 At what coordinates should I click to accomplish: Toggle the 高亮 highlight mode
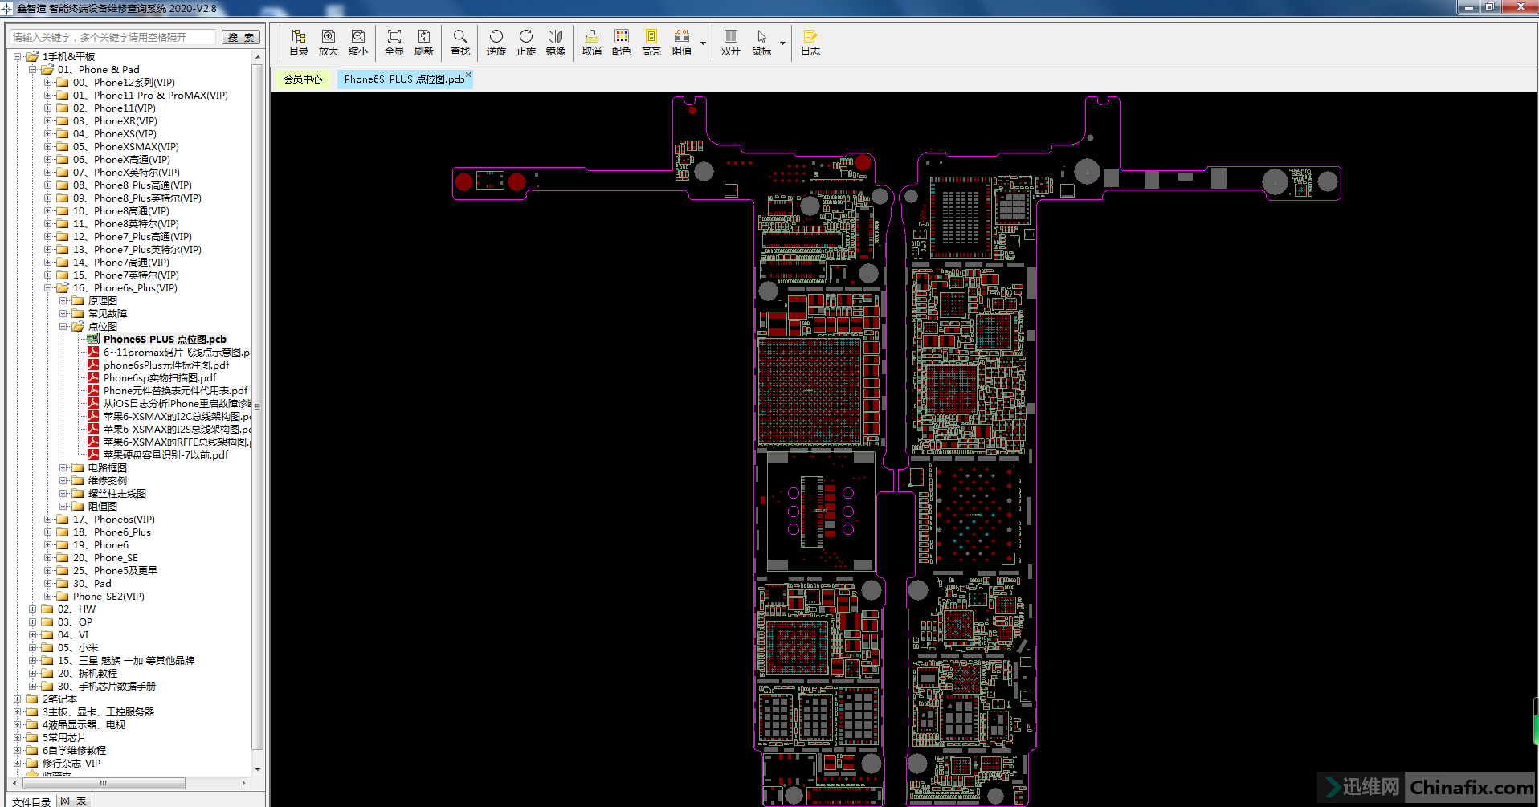pos(651,43)
